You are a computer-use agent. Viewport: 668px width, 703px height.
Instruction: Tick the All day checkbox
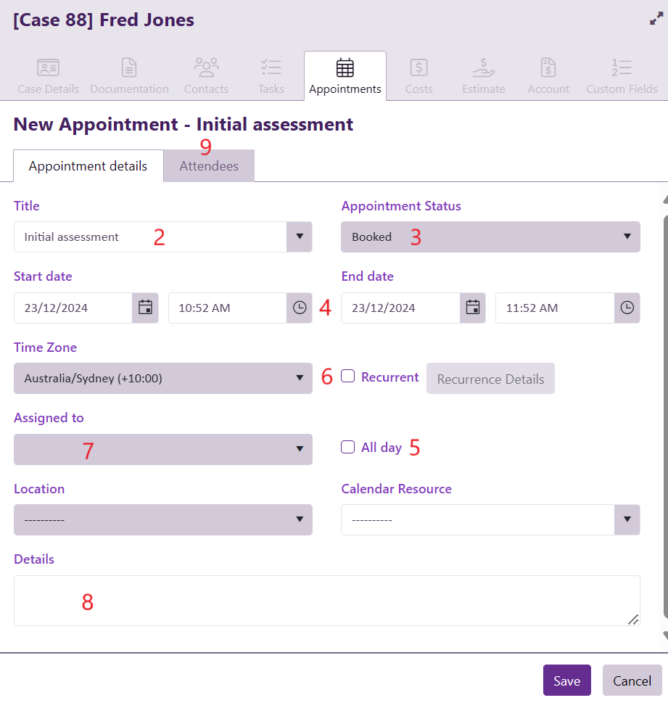pos(348,447)
